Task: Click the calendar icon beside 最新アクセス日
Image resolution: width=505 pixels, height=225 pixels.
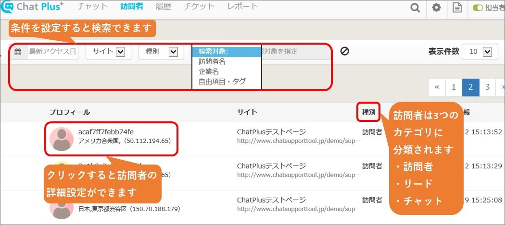Action: coord(18,51)
